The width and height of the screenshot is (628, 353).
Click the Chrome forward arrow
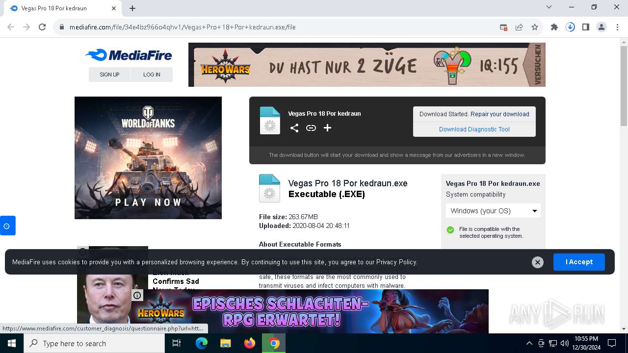click(x=26, y=27)
